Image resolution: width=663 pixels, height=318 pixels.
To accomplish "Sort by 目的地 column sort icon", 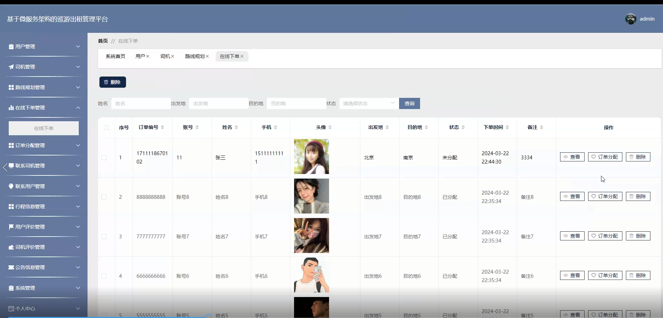I will click(426, 127).
